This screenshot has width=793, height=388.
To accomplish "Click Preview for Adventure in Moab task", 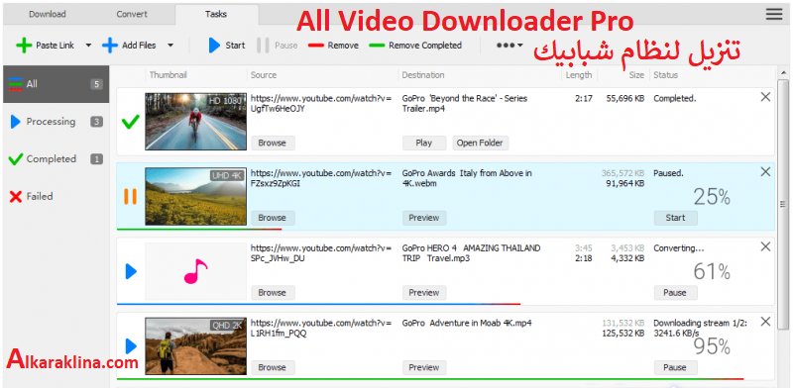I will click(424, 367).
